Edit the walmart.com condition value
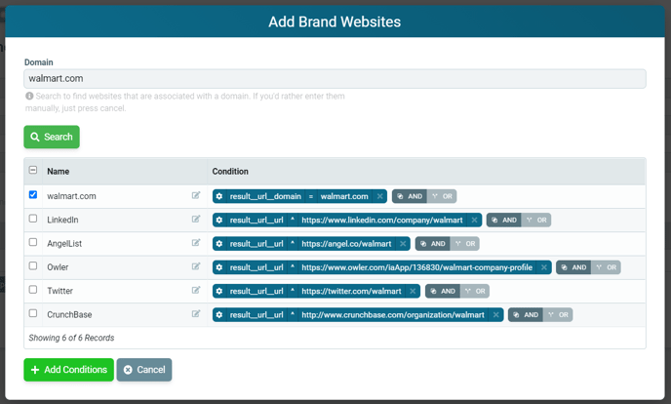This screenshot has height=404, width=671. (x=344, y=196)
